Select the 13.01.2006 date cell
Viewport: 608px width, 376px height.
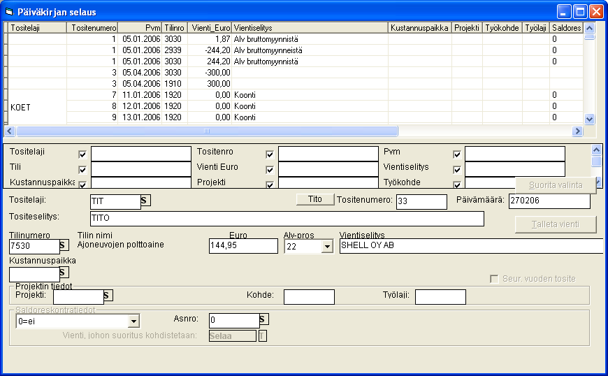coord(140,117)
